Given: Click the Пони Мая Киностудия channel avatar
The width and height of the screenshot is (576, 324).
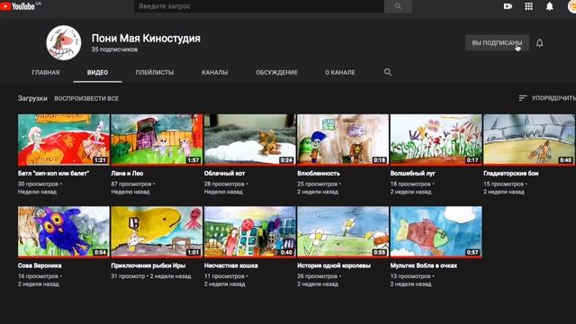Looking at the screenshot, I should click(x=64, y=43).
